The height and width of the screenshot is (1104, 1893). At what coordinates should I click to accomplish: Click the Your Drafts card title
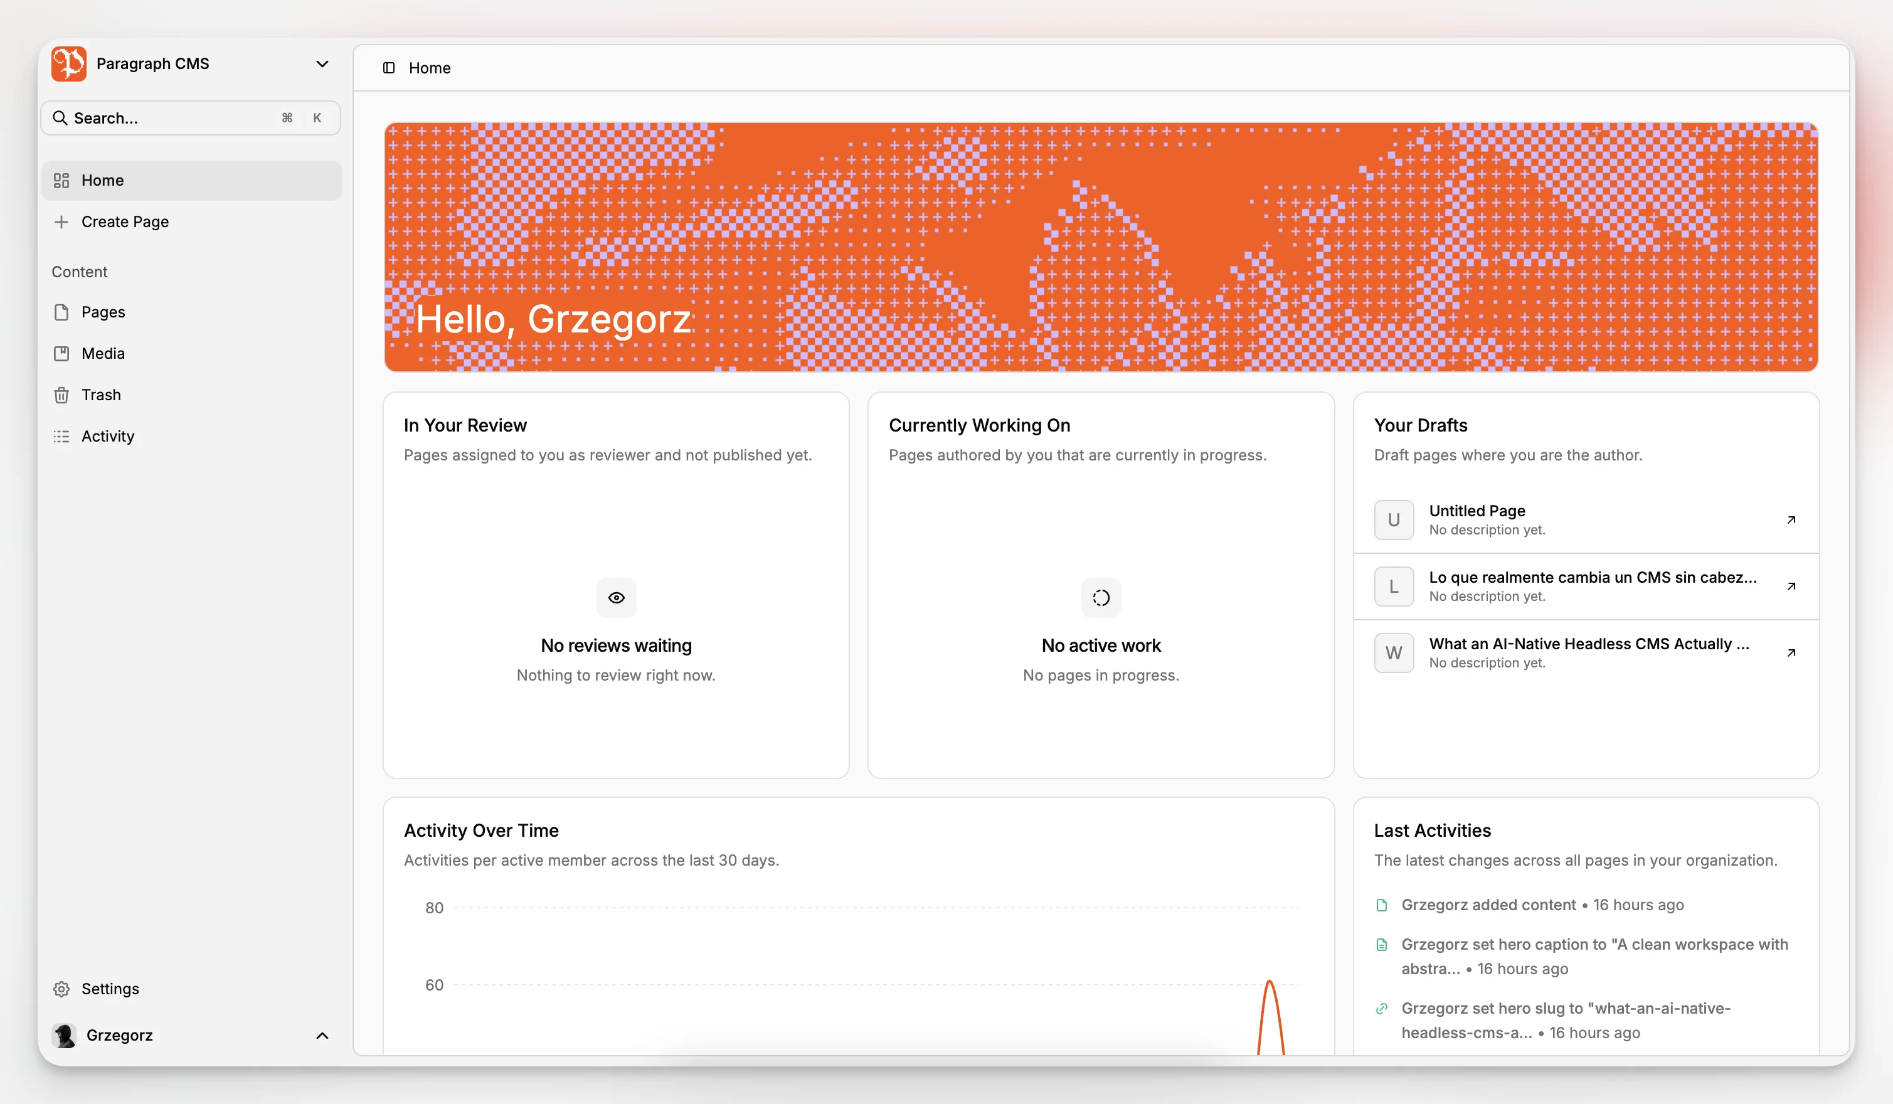[1421, 425]
